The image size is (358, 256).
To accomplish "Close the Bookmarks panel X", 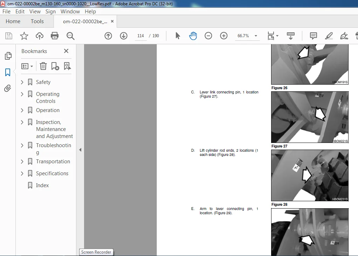I will (66, 51).
